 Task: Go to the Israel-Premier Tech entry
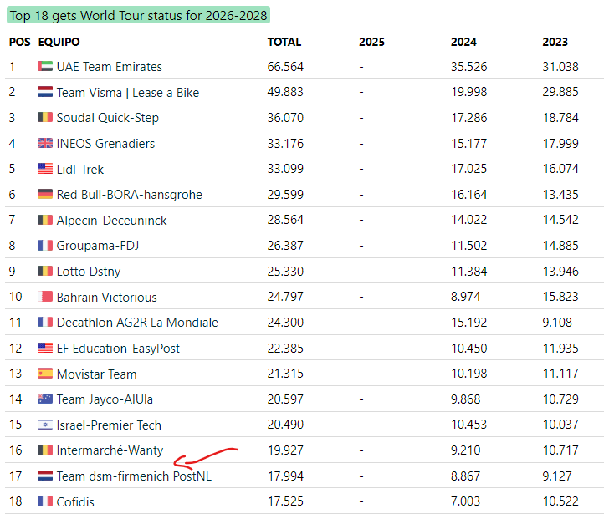pos(109,425)
